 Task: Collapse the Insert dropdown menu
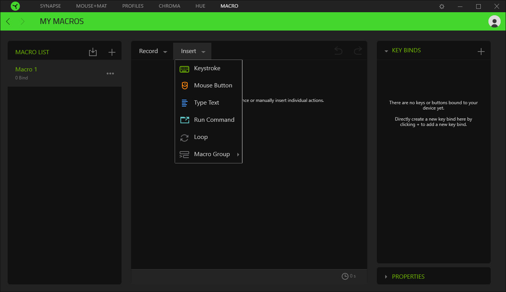pyautogui.click(x=193, y=51)
